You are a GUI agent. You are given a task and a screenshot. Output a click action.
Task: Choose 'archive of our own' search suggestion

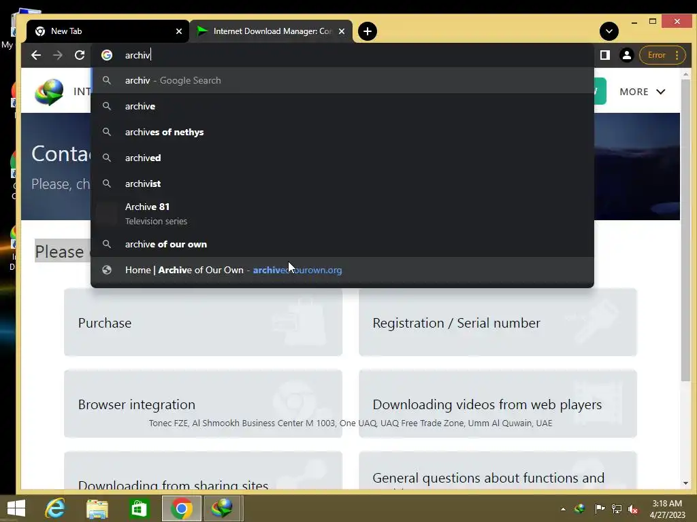[342, 244]
